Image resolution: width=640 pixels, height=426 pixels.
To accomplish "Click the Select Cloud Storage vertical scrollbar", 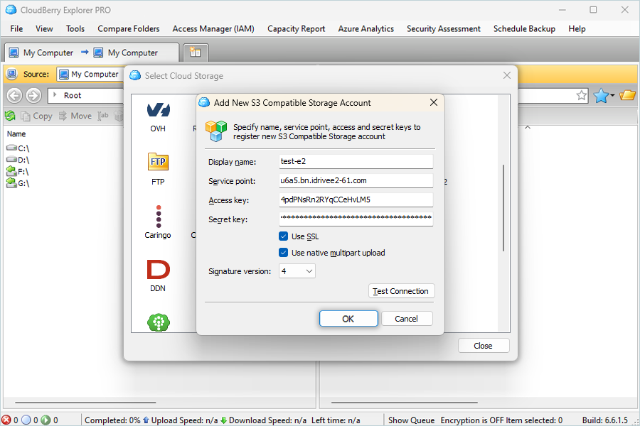I will pos(503,208).
